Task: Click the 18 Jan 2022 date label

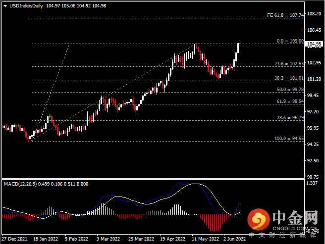Action: pos(46,239)
